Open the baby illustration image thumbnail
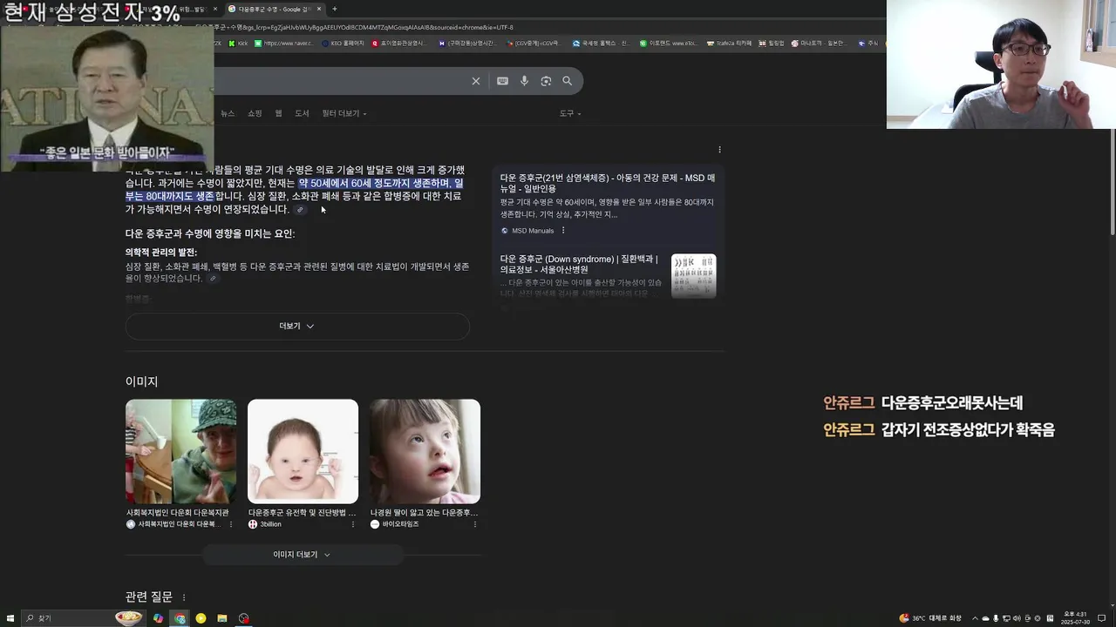Screen dimensions: 1116x627 click(x=303, y=451)
